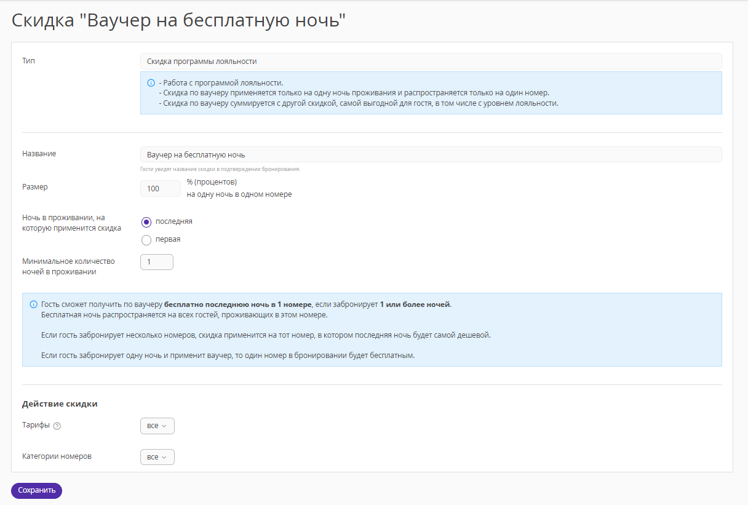Image resolution: width=748 pixels, height=505 pixels.
Task: Click the 'Размер' label
Action: 35,187
